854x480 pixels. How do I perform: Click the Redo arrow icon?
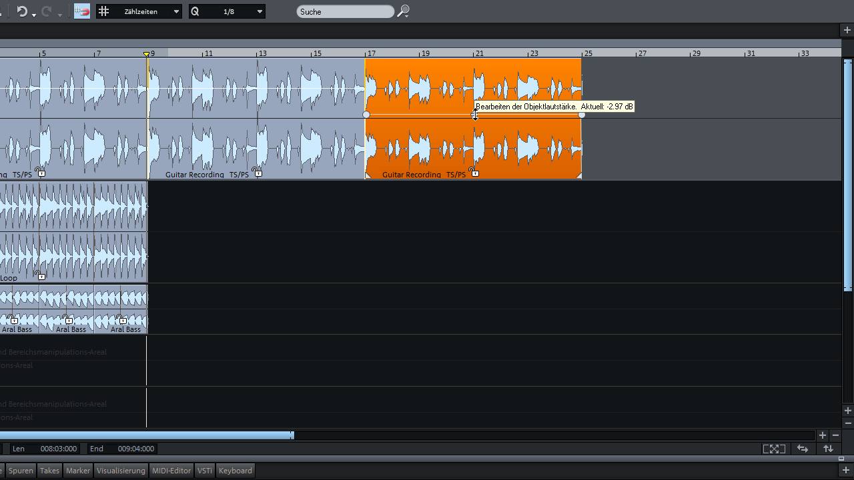pyautogui.click(x=47, y=11)
